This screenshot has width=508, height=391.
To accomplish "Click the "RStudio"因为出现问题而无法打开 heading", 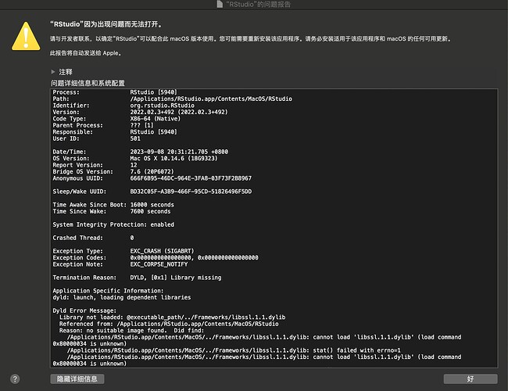I will coord(106,24).
